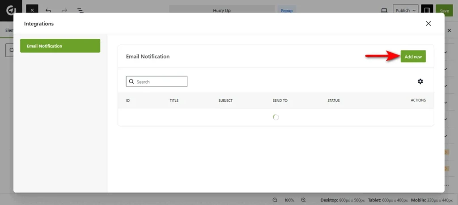Click the notification Search input field
The height and width of the screenshot is (205, 458).
[x=160, y=82]
